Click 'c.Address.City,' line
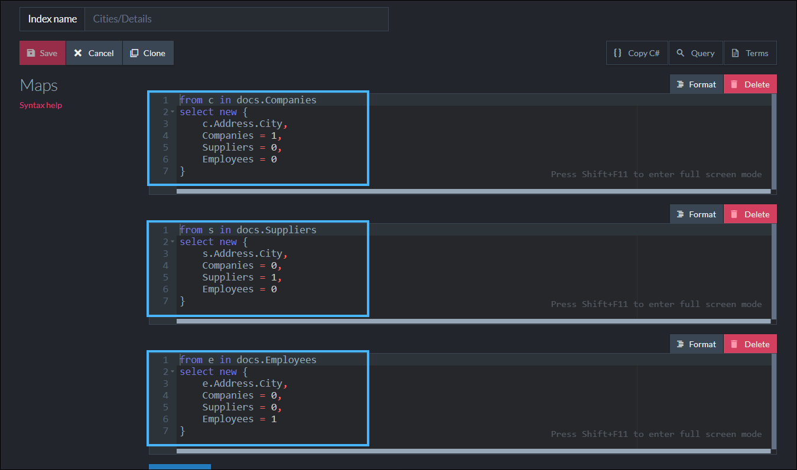797x470 pixels. tap(245, 124)
